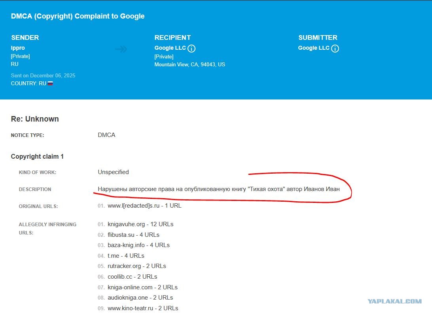Click the kniga-online.com - 2 URLs entry
The width and height of the screenshot is (432, 313).
tap(142, 287)
